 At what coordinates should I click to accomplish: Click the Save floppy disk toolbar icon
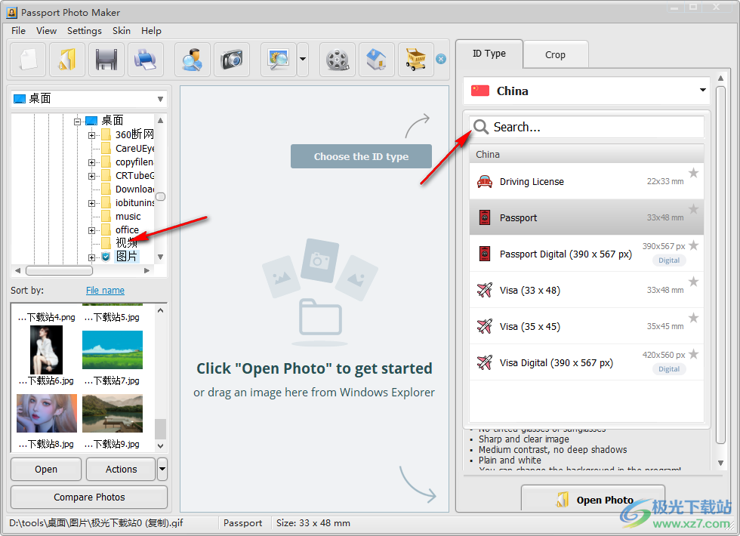point(106,60)
